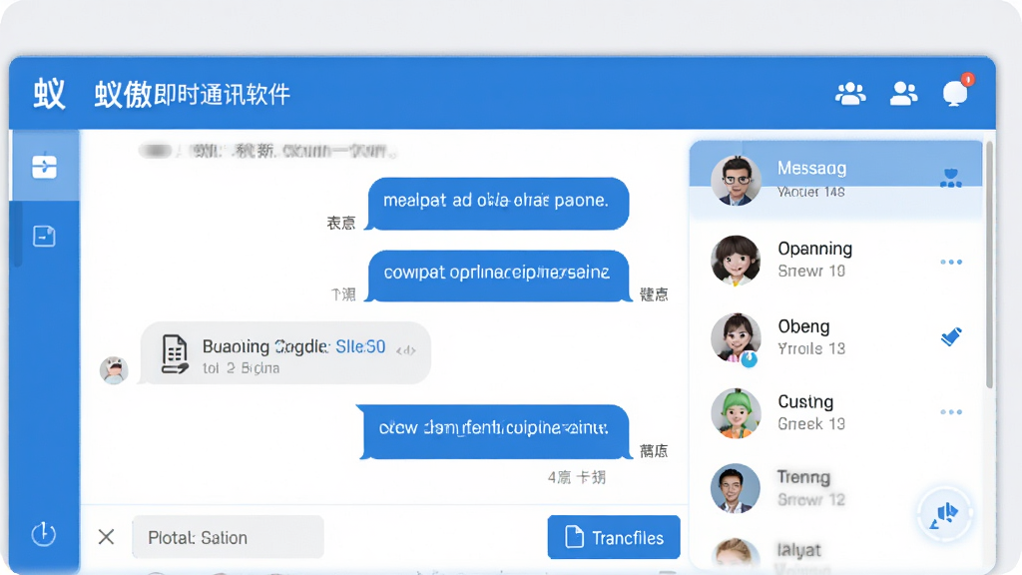Select the Trenng conversation

tap(836, 488)
